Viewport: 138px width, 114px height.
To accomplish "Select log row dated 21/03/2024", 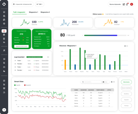I will click(x=32, y=70).
